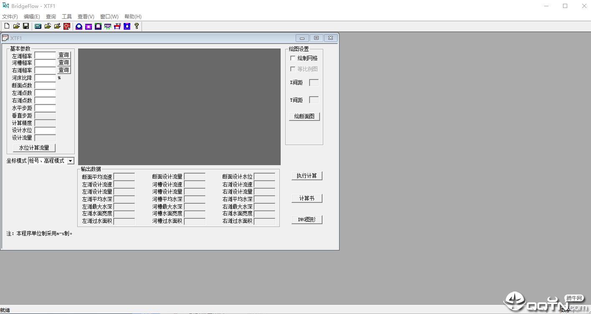Open the 查看(V) menu
Screen dimensions: 591x314
pyautogui.click(x=86, y=17)
